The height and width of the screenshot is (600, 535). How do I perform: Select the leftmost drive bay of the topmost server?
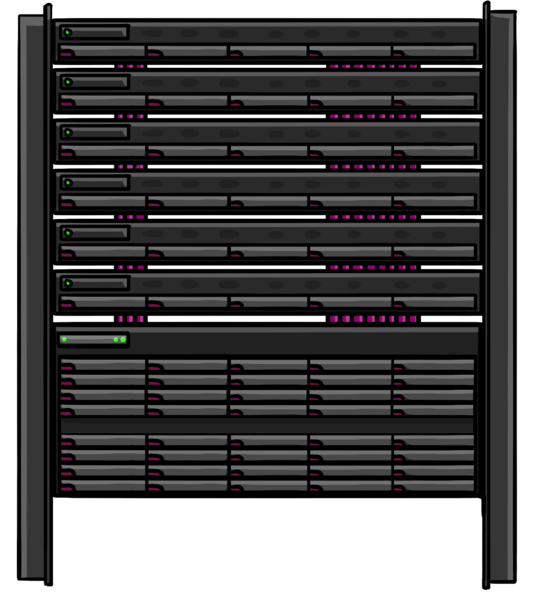[x=102, y=51]
